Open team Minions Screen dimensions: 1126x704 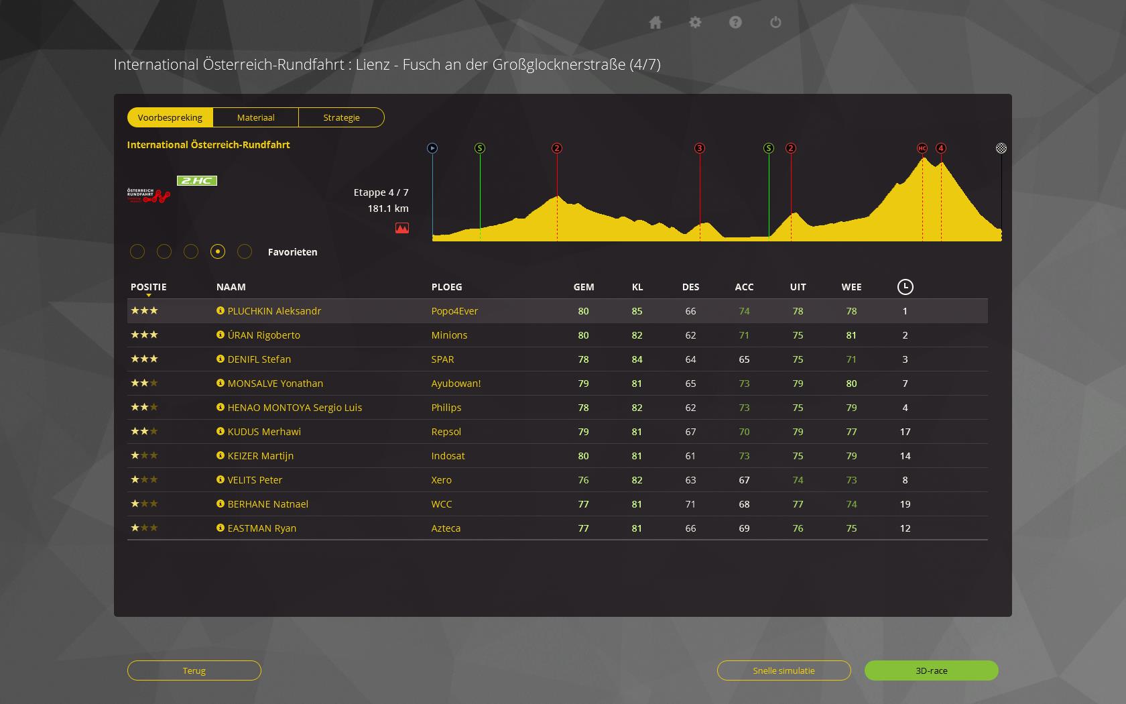[x=449, y=335]
